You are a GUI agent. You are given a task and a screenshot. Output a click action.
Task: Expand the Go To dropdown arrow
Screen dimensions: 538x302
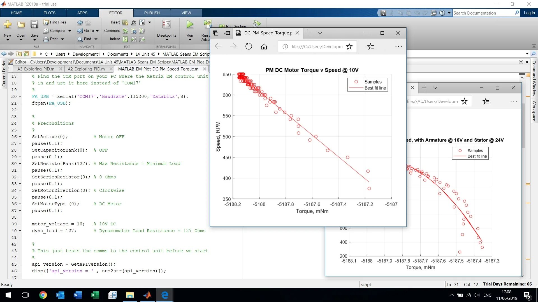click(x=98, y=31)
